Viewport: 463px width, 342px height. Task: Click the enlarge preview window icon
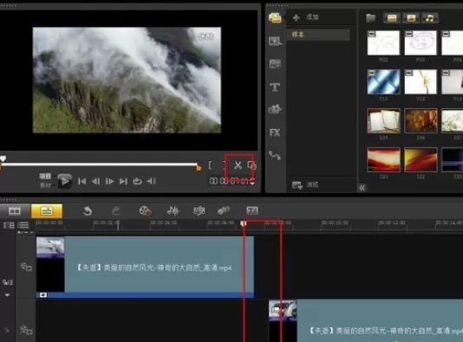point(251,165)
